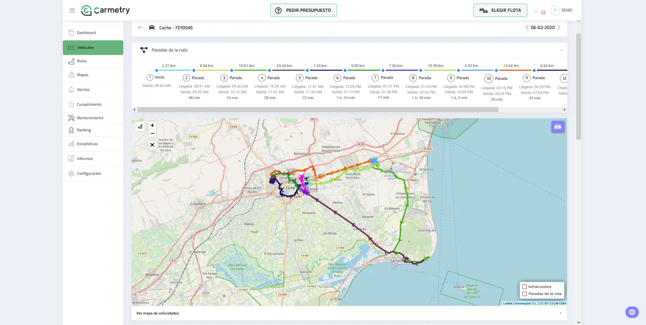This screenshot has height=325, width=646.
Task: Go to previous date before 06-02-2020
Action: (x=527, y=28)
